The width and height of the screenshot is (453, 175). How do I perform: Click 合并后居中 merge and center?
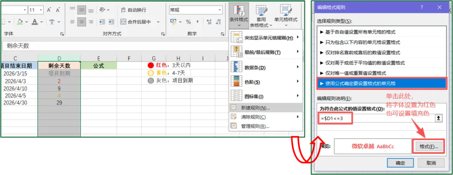point(136,22)
